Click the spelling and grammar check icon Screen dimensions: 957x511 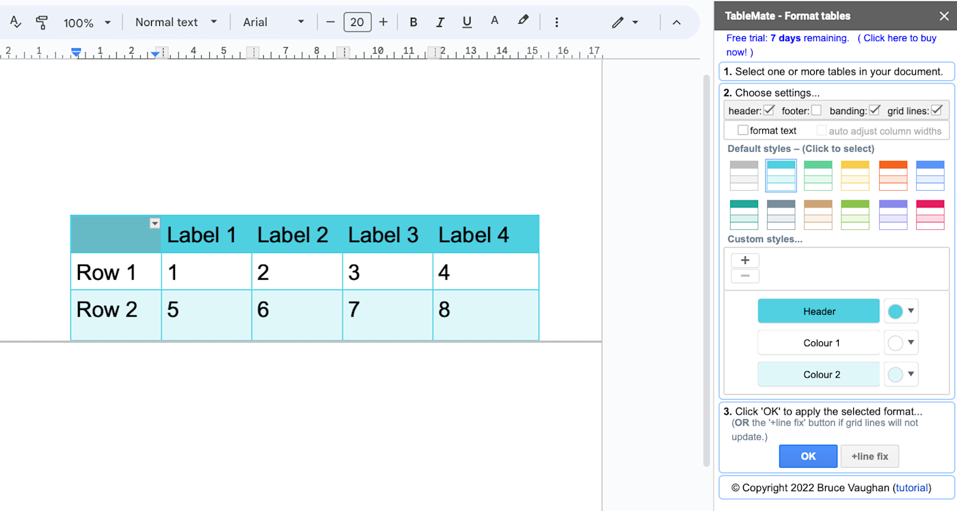[16, 22]
